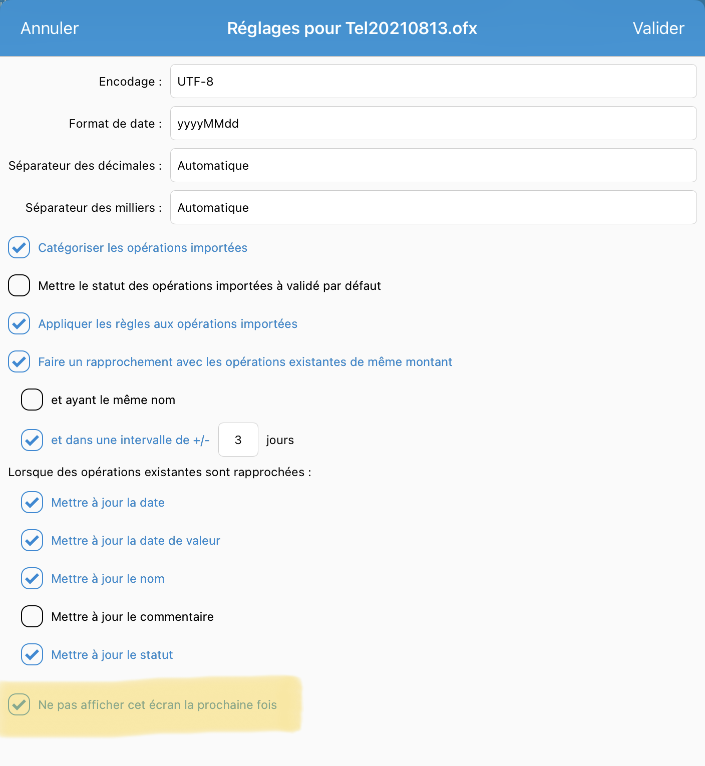Toggle the intervalle de +/- jours checkbox

(32, 440)
